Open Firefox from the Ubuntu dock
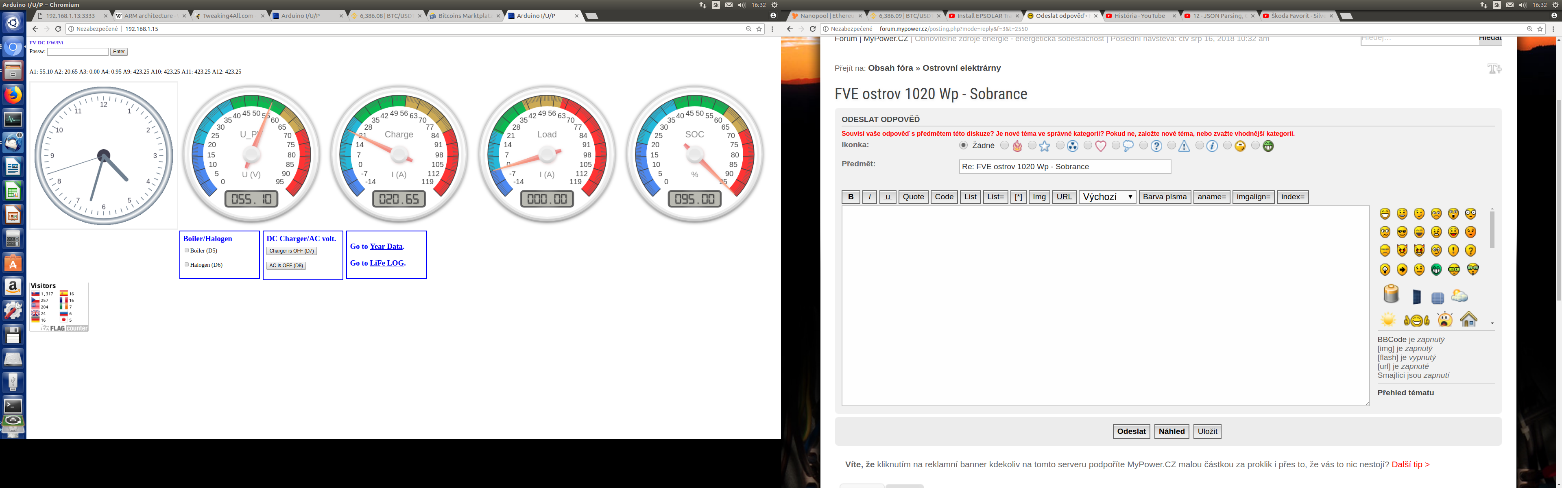1562x488 pixels. click(x=13, y=95)
